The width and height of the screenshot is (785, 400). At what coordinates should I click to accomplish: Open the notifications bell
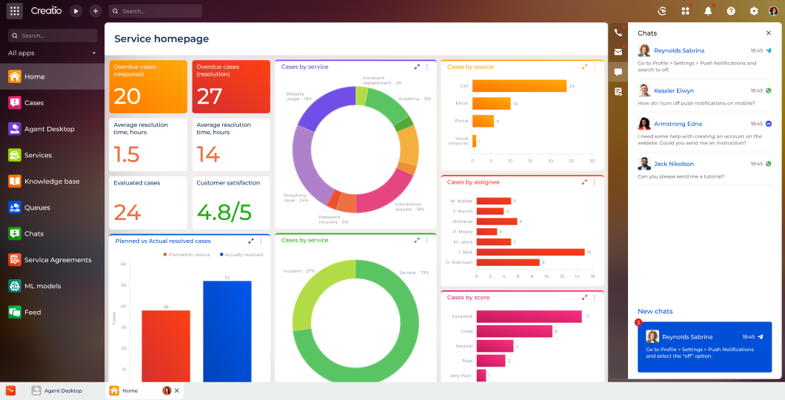(x=708, y=11)
